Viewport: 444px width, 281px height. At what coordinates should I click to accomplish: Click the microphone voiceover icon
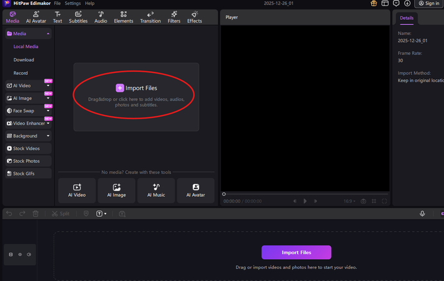tap(422, 214)
